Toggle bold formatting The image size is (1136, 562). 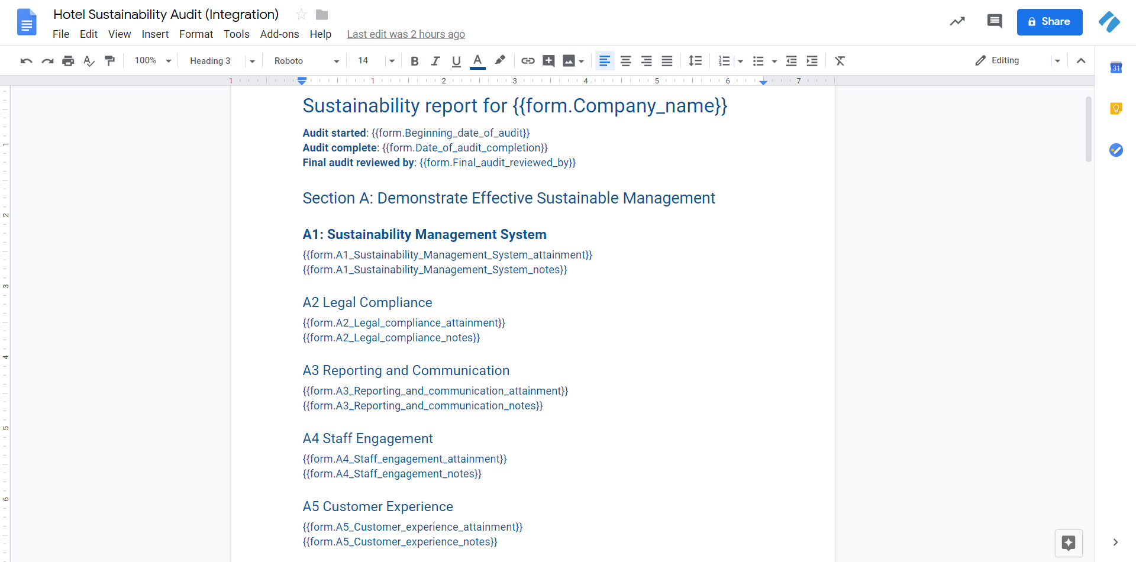point(414,60)
